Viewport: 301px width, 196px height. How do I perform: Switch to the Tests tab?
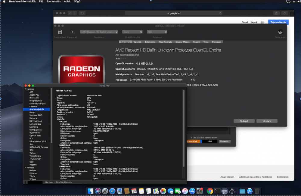coord(206,42)
